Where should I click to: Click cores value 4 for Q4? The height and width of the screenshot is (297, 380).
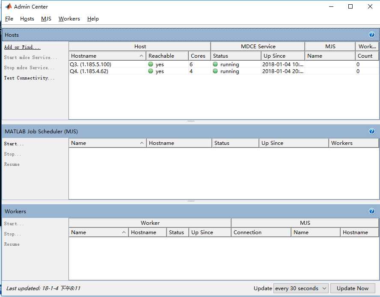[x=191, y=71]
